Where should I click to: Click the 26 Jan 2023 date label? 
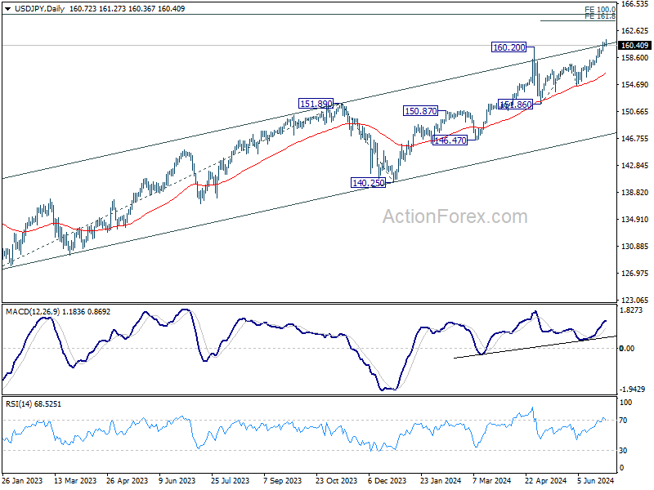click(22, 480)
